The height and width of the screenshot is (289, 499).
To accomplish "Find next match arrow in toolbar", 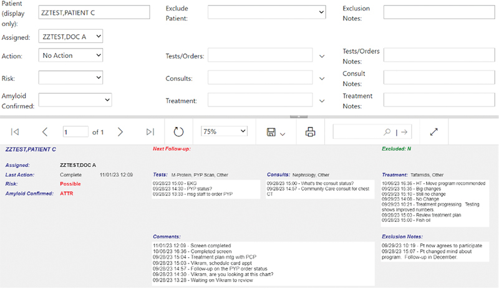I will coord(404,132).
